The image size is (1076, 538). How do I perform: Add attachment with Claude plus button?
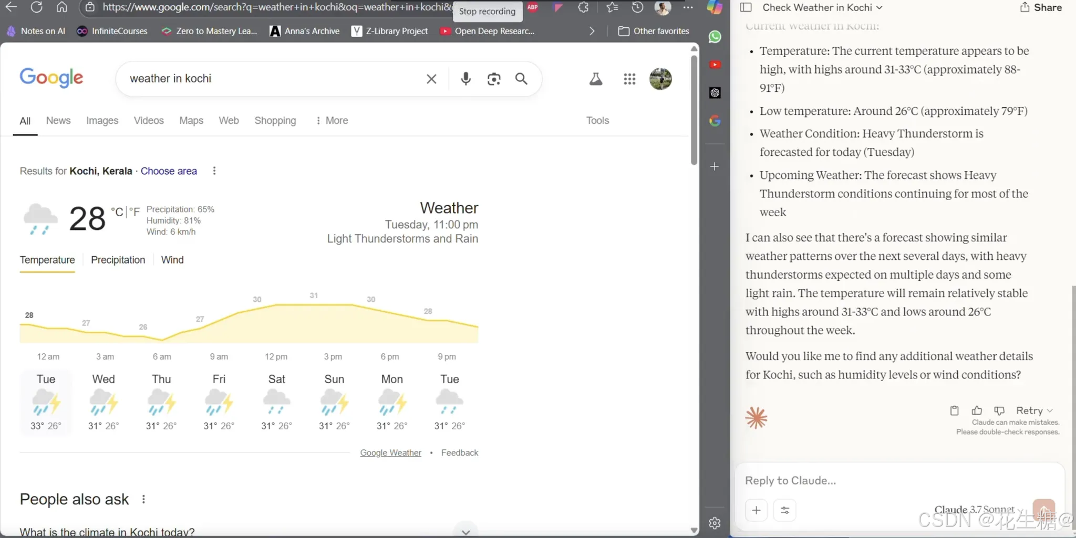coord(756,510)
